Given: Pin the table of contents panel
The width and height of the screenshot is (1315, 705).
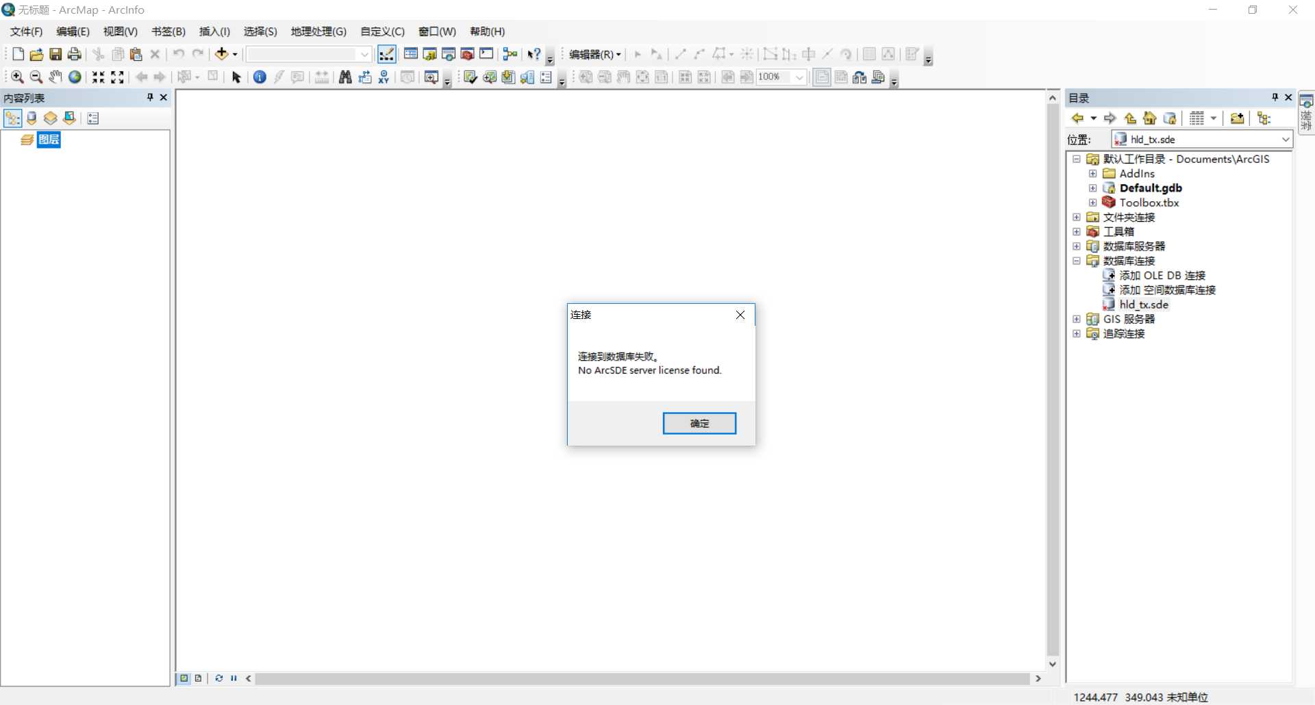Looking at the screenshot, I should click(x=150, y=97).
